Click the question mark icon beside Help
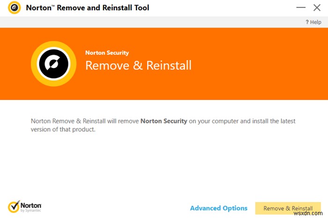Screen dimensions: 328x218 [307, 22]
